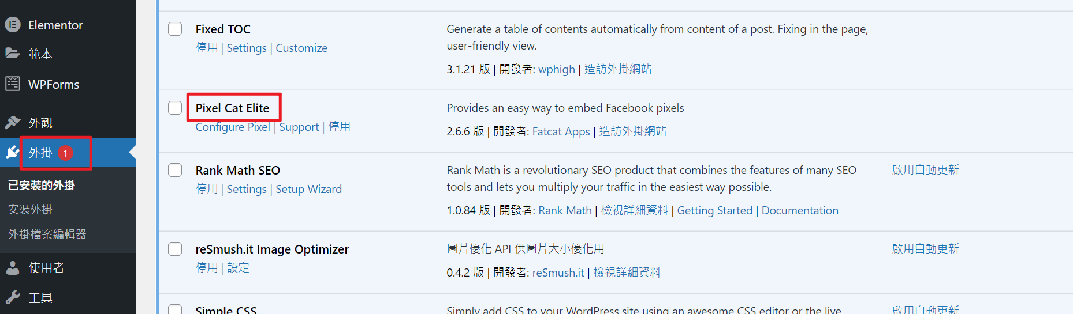
Task: Click the red update badge on 外掛
Action: coord(66,153)
